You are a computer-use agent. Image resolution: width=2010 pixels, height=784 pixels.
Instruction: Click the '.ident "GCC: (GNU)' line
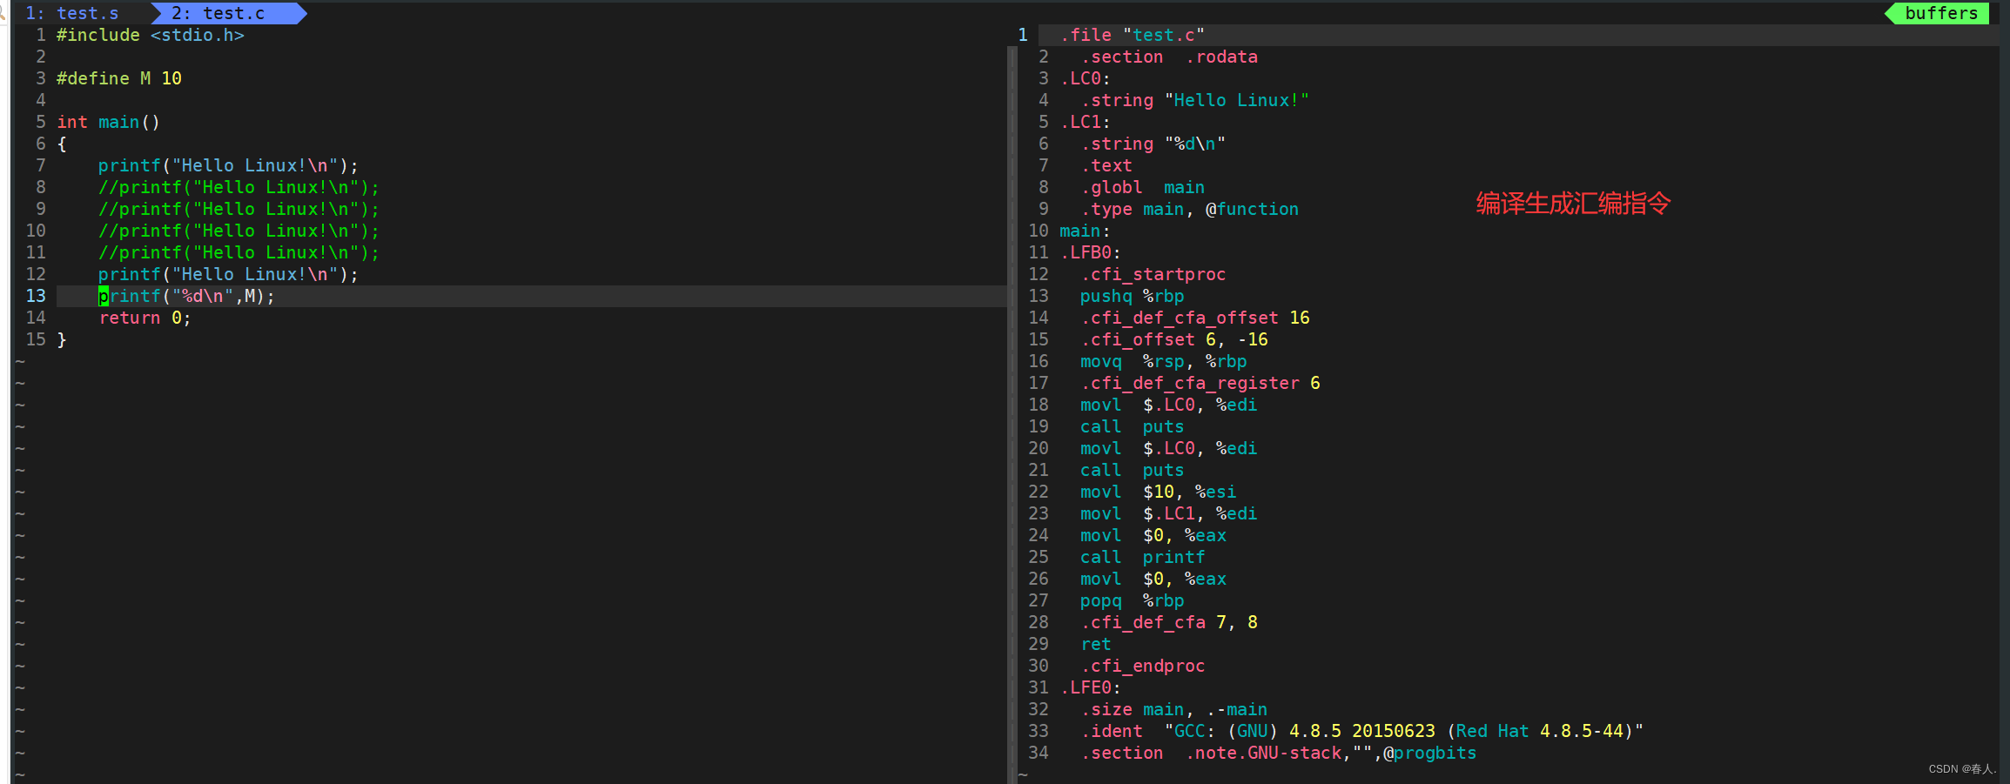click(x=1362, y=731)
